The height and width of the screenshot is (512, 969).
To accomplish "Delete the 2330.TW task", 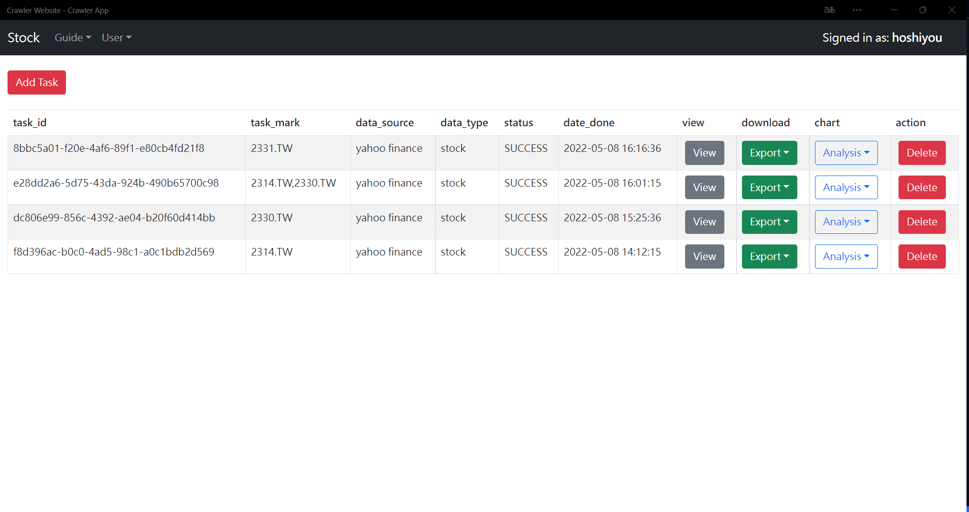I will pyautogui.click(x=921, y=222).
